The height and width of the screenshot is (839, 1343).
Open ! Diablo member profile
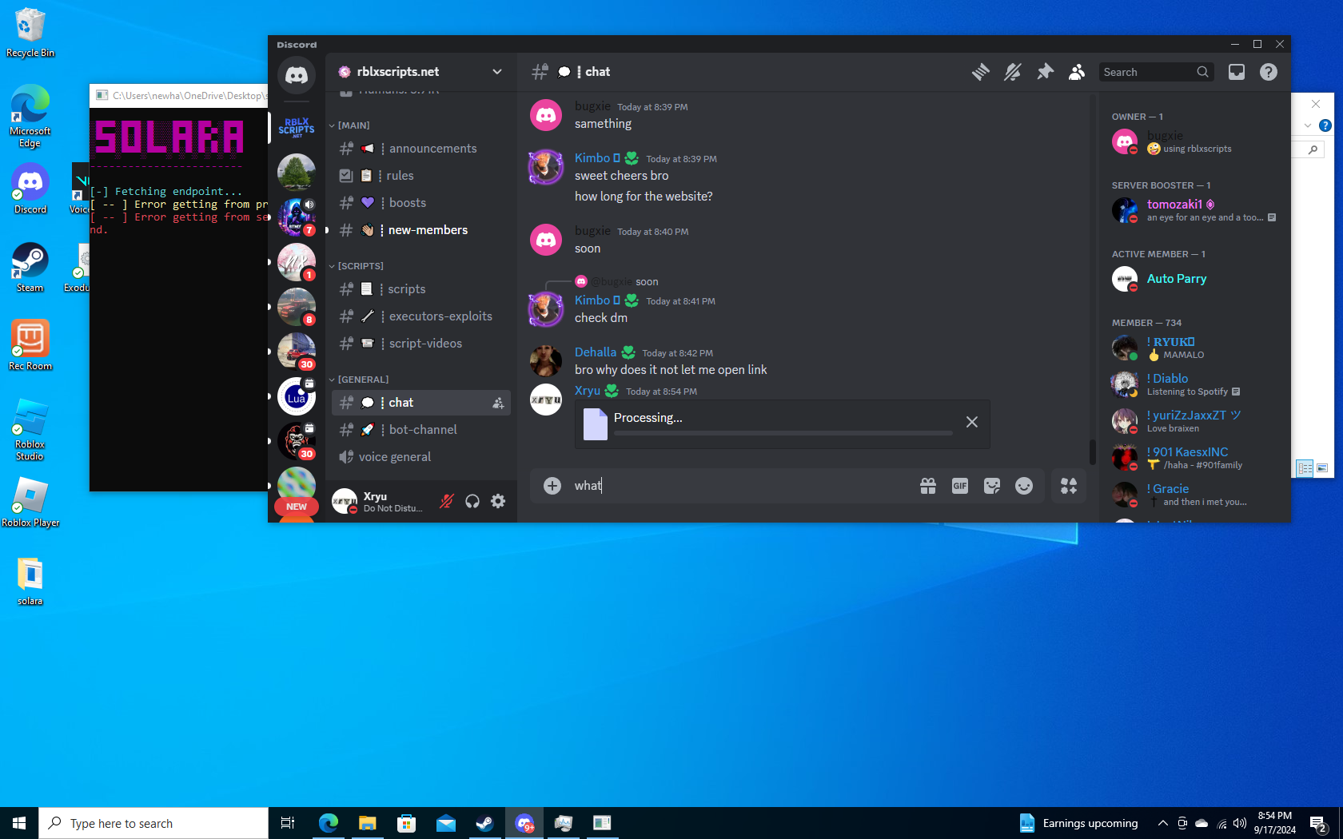(1194, 384)
